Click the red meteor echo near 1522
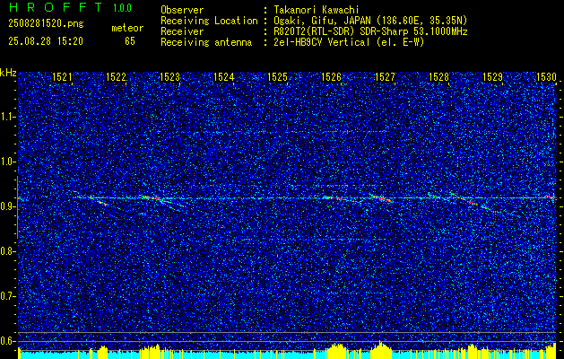Image resolution: width=564 pixels, height=359 pixels. [x=102, y=203]
